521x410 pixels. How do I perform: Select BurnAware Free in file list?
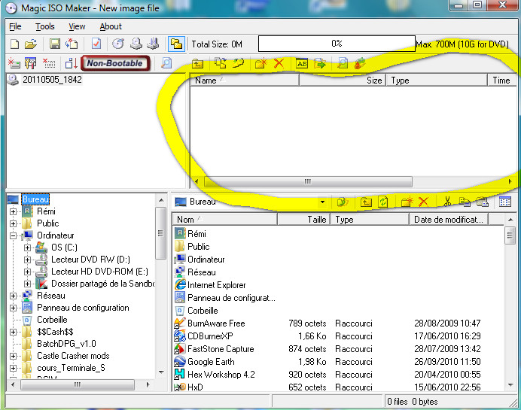(328, 323)
